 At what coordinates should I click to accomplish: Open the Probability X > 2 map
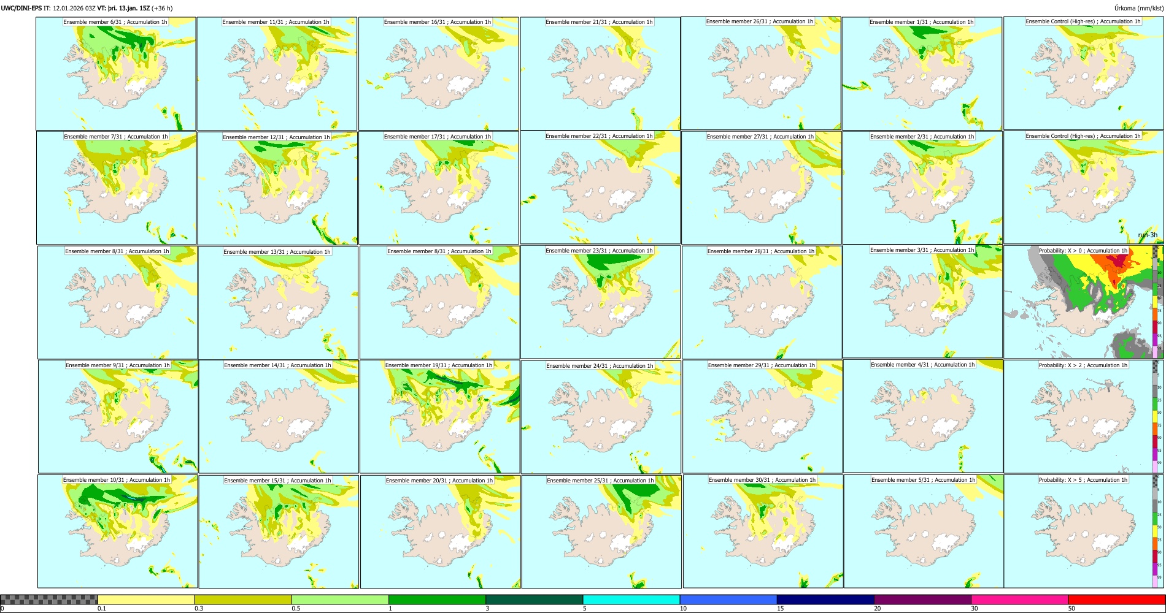1084,416
